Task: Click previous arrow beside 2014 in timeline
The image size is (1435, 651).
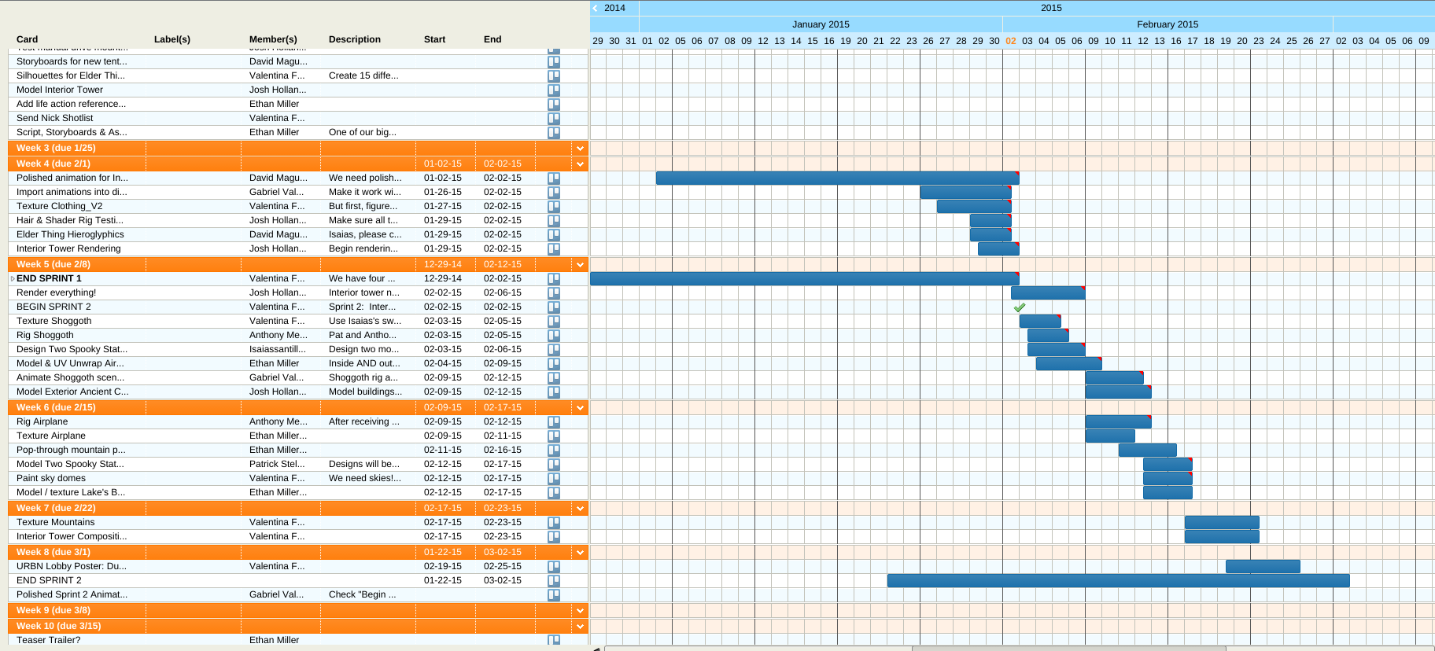Action: 596,8
